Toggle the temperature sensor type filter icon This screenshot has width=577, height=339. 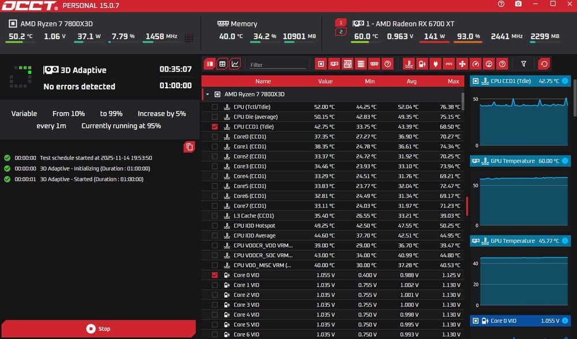point(409,64)
